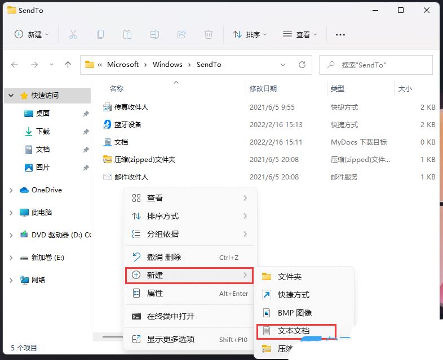Click the Copy icon in toolbar

click(100, 34)
